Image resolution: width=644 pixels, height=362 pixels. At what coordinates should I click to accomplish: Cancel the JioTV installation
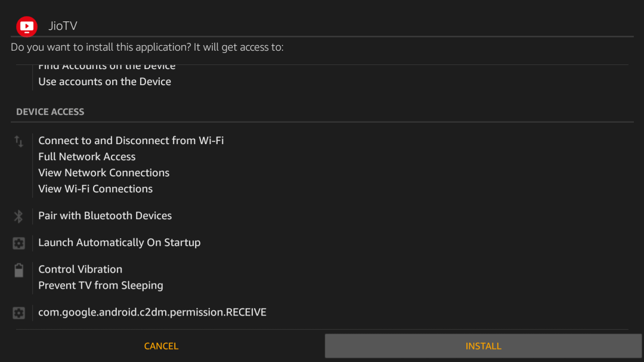pyautogui.click(x=161, y=346)
